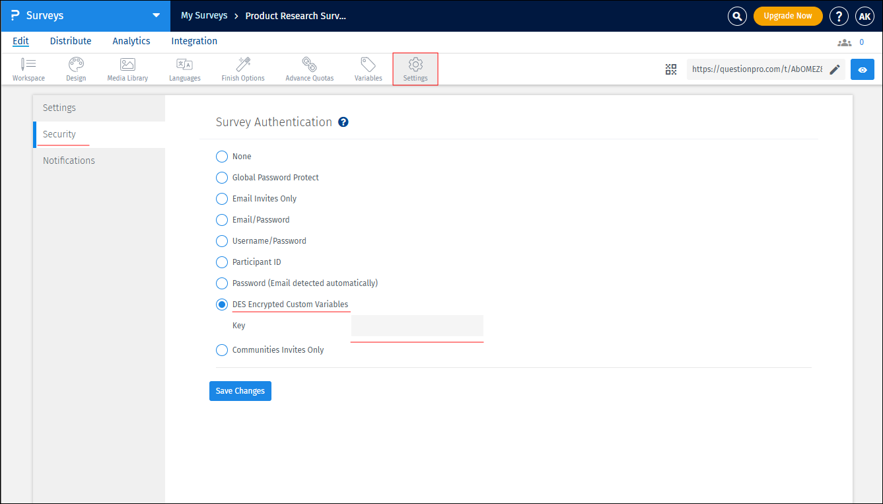
Task: Open the Variables icon
Action: pos(368,69)
